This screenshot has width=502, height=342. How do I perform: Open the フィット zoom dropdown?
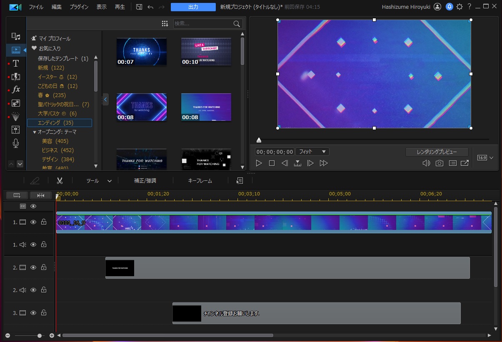point(312,152)
